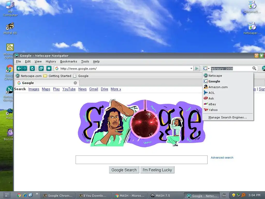
Task: Open the Help menu
Action: [x=96, y=61]
